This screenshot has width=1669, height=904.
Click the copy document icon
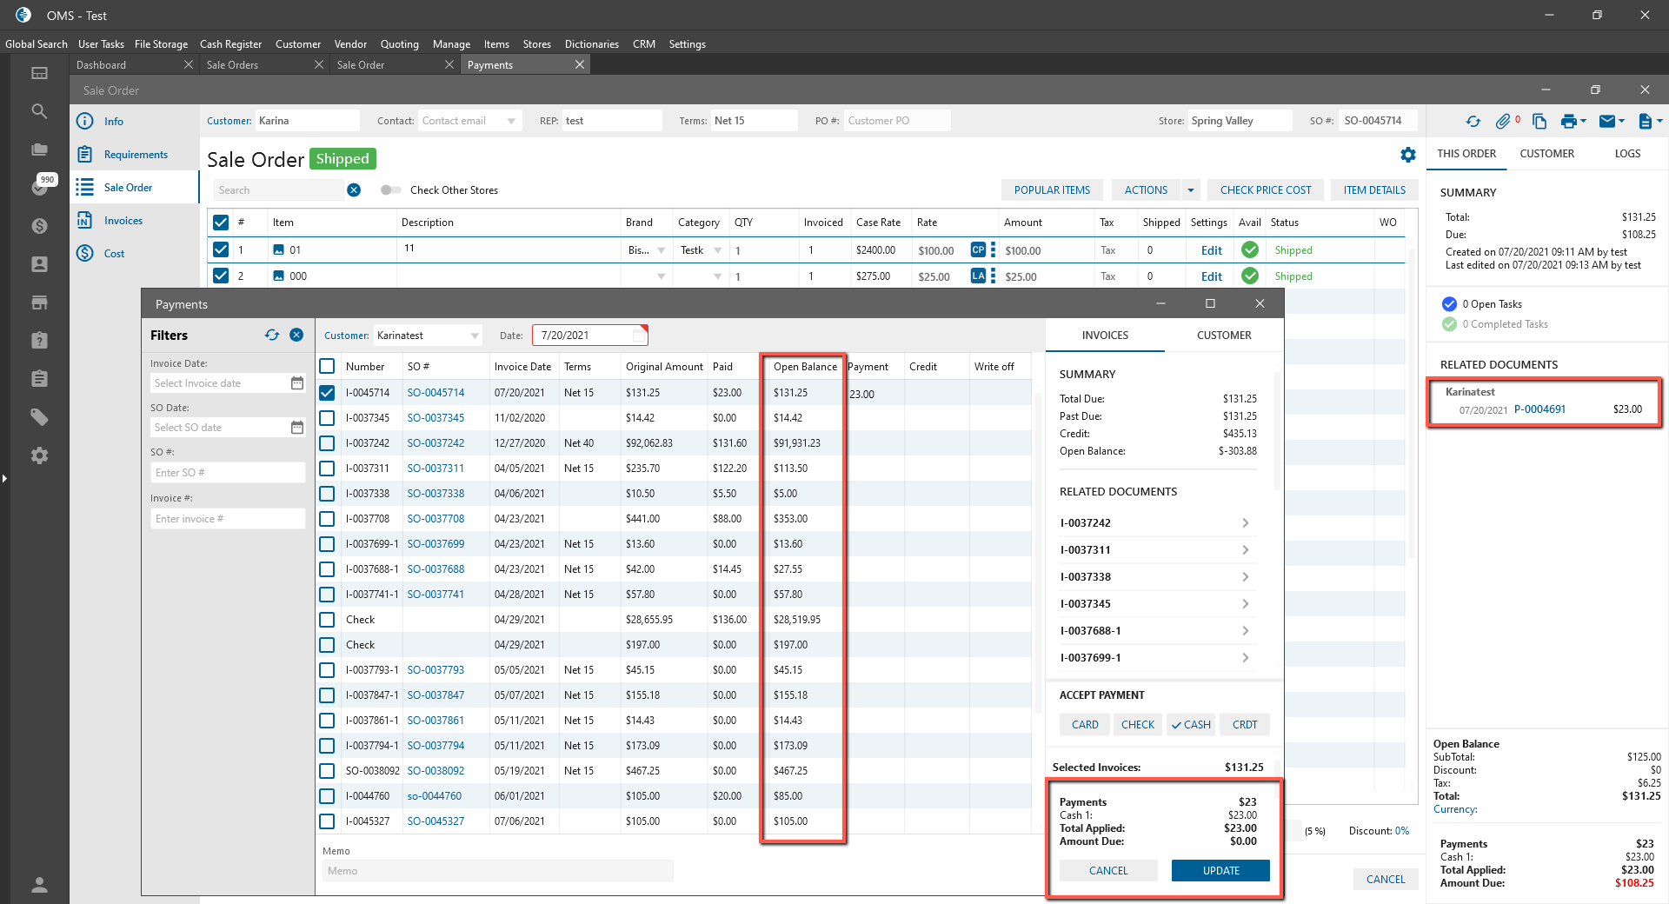tap(1539, 122)
